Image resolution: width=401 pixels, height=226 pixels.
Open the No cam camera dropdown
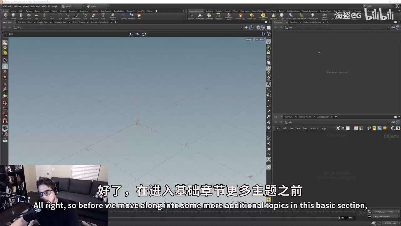pyautogui.click(x=259, y=40)
